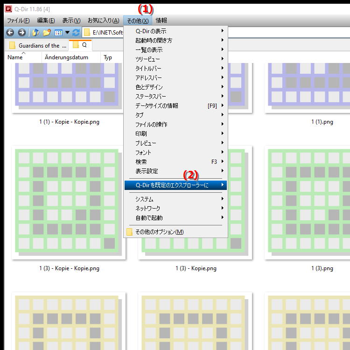
Task: Click the Q-Dir application icon in title bar
Action: [8, 9]
